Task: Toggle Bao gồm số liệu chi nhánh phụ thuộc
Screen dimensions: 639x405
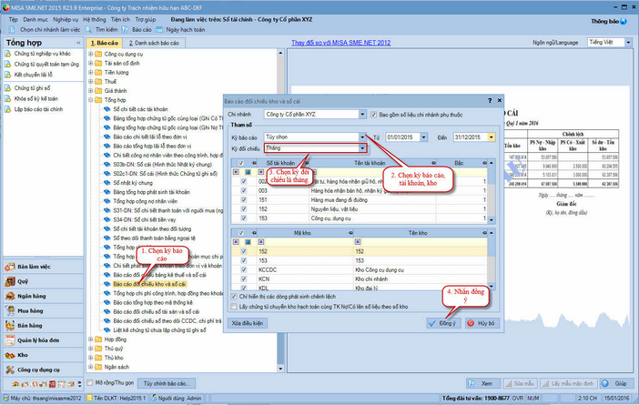Action: point(373,115)
